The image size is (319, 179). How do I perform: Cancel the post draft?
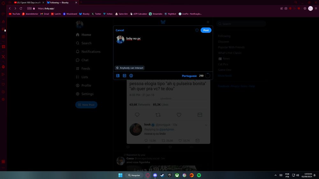120,30
